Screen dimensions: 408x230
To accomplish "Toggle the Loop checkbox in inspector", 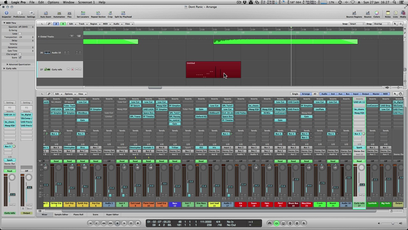I will 20,34.
